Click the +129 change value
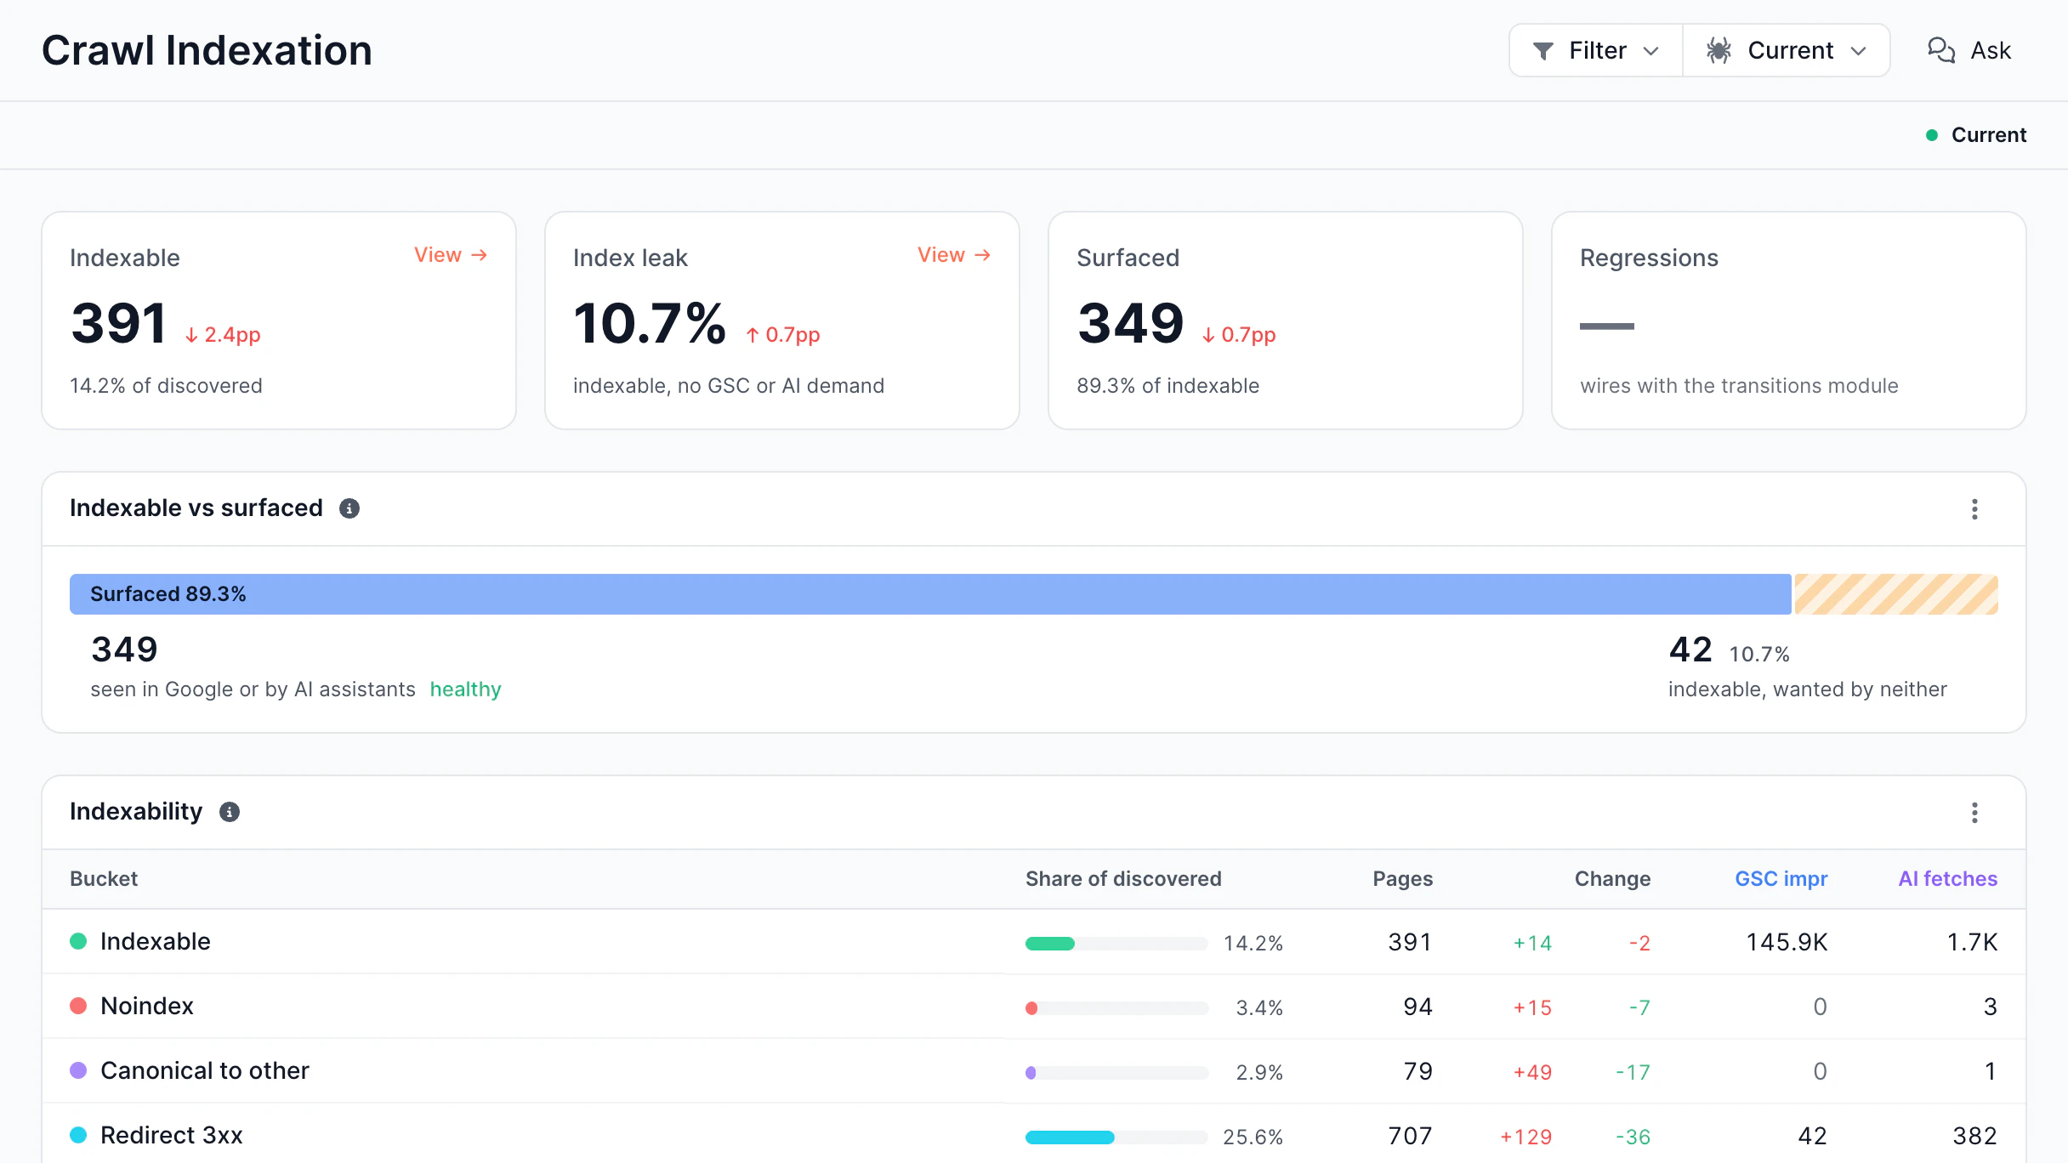 1525,1137
